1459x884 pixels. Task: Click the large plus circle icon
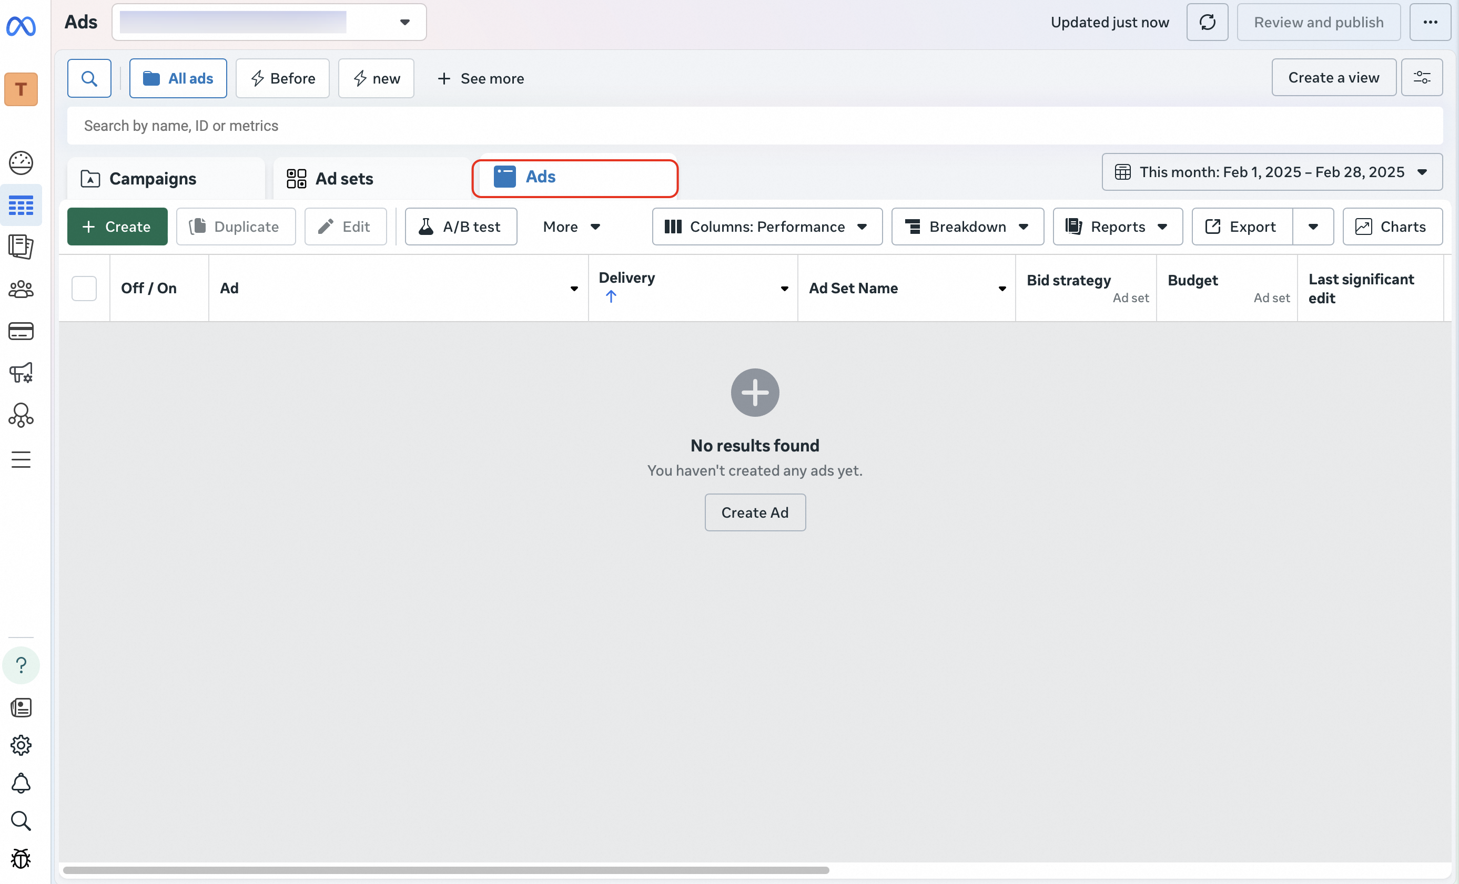point(754,392)
